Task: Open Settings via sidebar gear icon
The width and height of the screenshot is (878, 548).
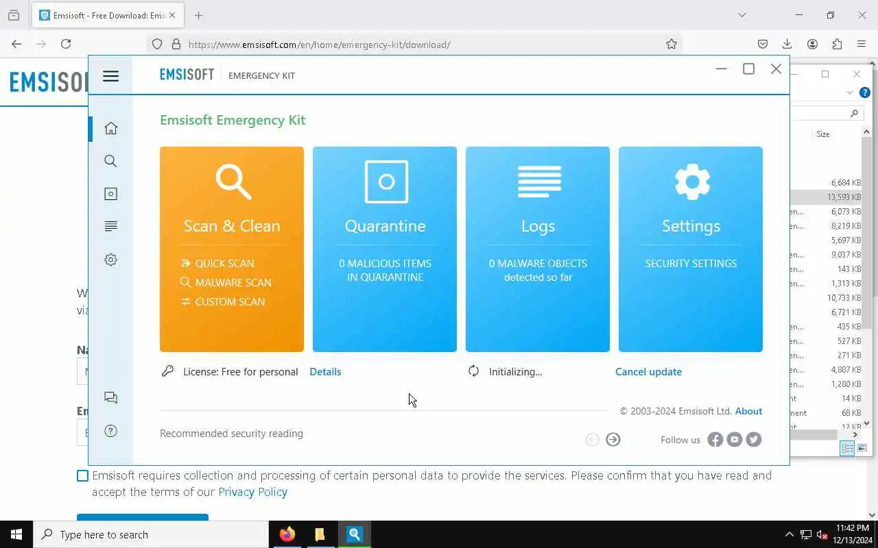Action: [x=110, y=260]
